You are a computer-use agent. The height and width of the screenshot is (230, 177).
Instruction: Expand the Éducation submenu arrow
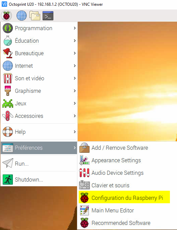75,41
